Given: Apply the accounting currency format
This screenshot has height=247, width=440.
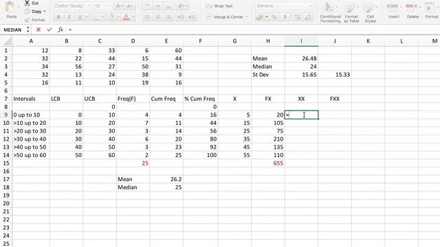Looking at the screenshot, I should point(260,17).
